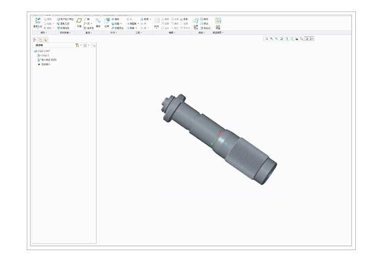Viewport: 382px width, 261px height.
Task: Click the Zoom In view toolbar icon
Action: click(271, 39)
